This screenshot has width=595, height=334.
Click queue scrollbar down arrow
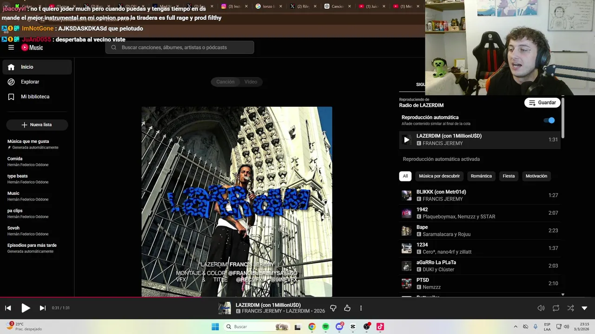tap(562, 295)
